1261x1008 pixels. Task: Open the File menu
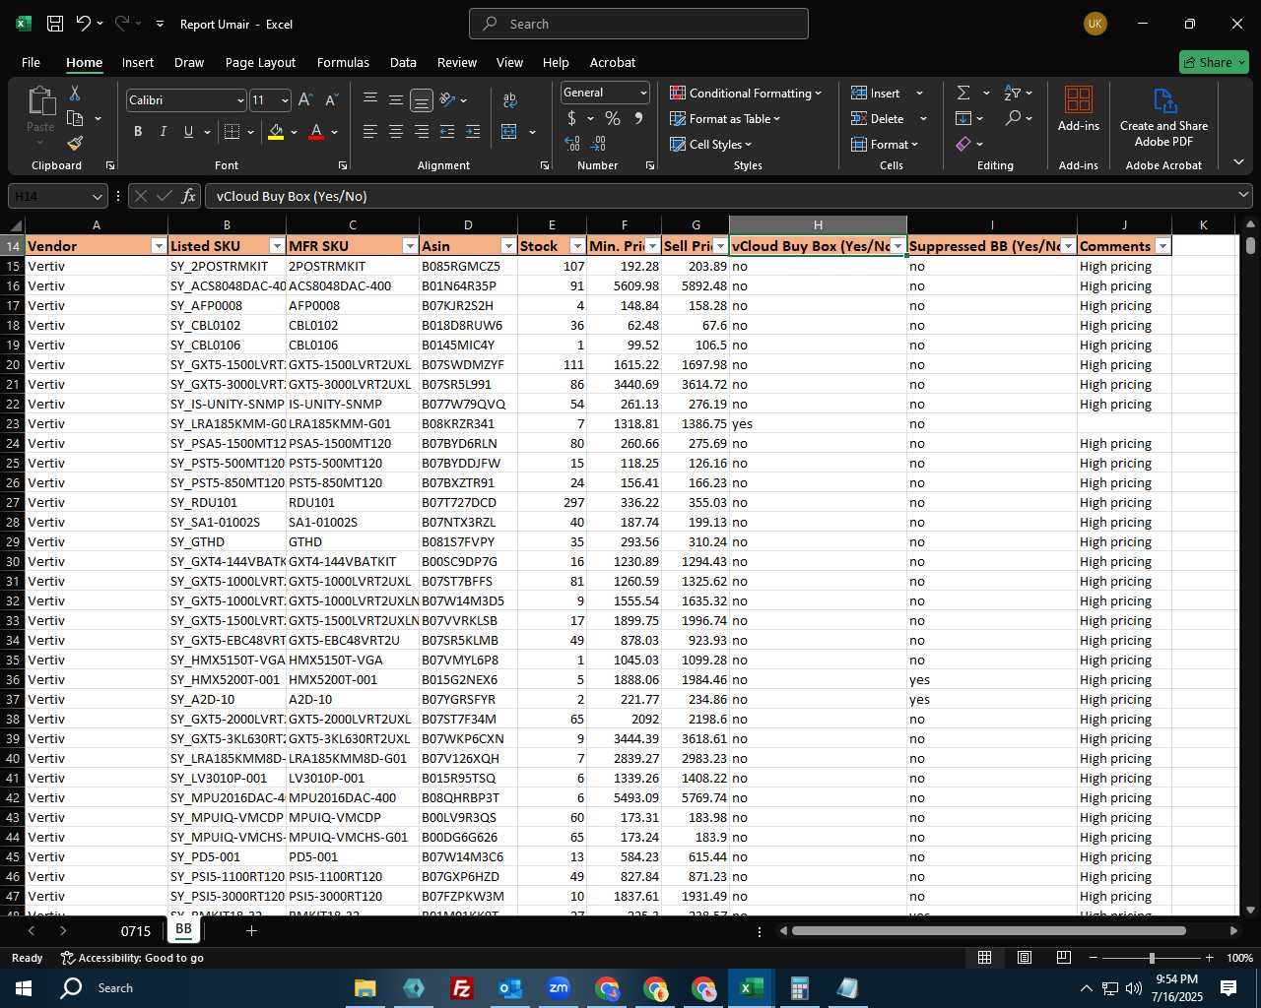pos(31,62)
